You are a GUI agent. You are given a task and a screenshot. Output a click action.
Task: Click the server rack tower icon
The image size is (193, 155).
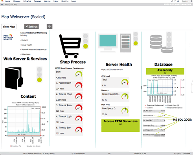point(125,43)
